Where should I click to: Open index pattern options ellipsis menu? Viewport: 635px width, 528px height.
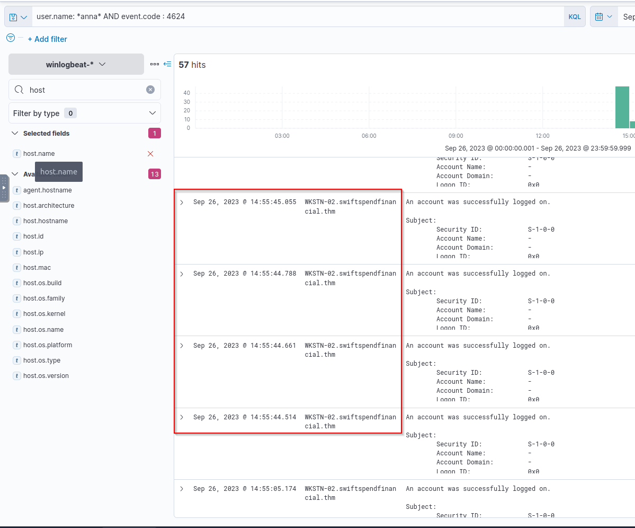tap(154, 64)
